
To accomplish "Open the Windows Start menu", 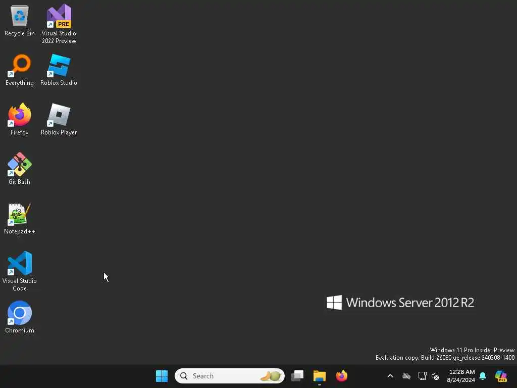I will coord(162,376).
